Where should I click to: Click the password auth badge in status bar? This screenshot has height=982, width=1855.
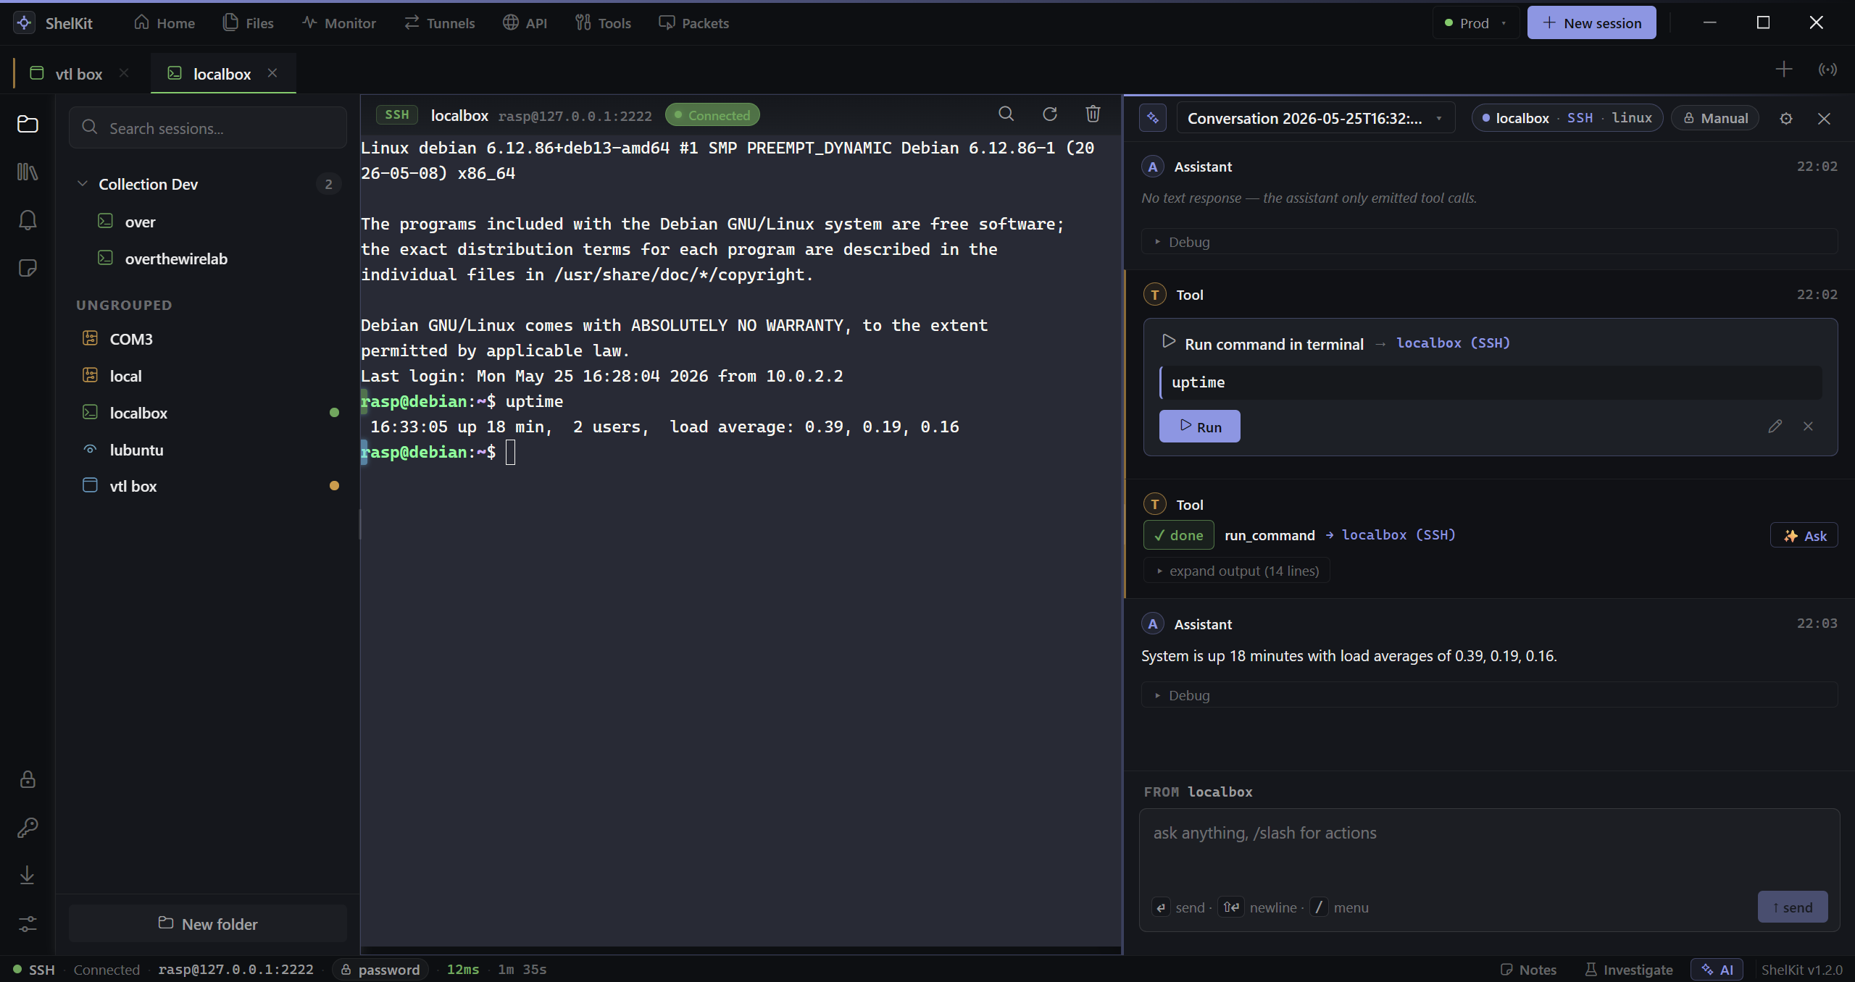pyautogui.click(x=380, y=970)
